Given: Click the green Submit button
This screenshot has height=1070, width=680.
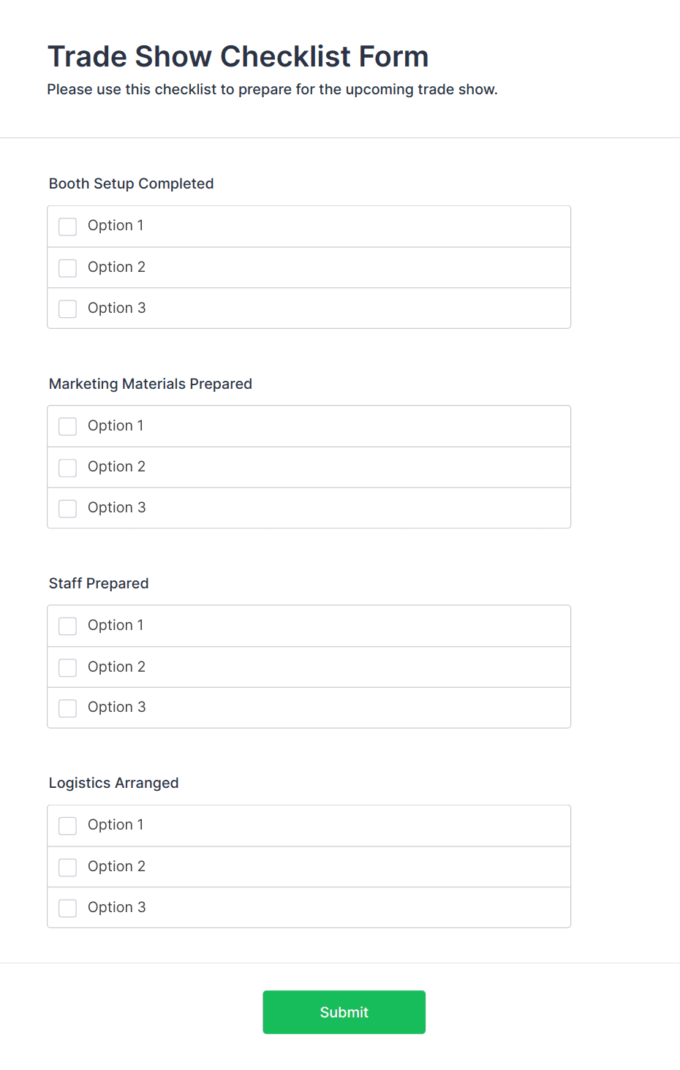Looking at the screenshot, I should (x=344, y=1012).
